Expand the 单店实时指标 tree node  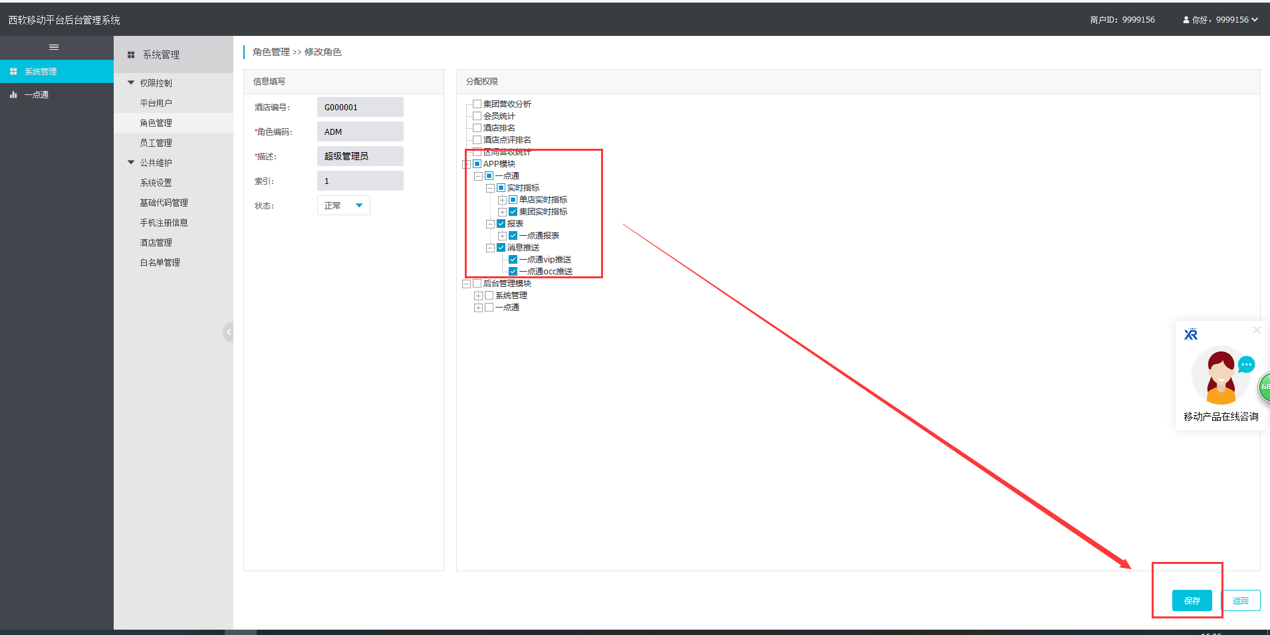click(x=502, y=200)
